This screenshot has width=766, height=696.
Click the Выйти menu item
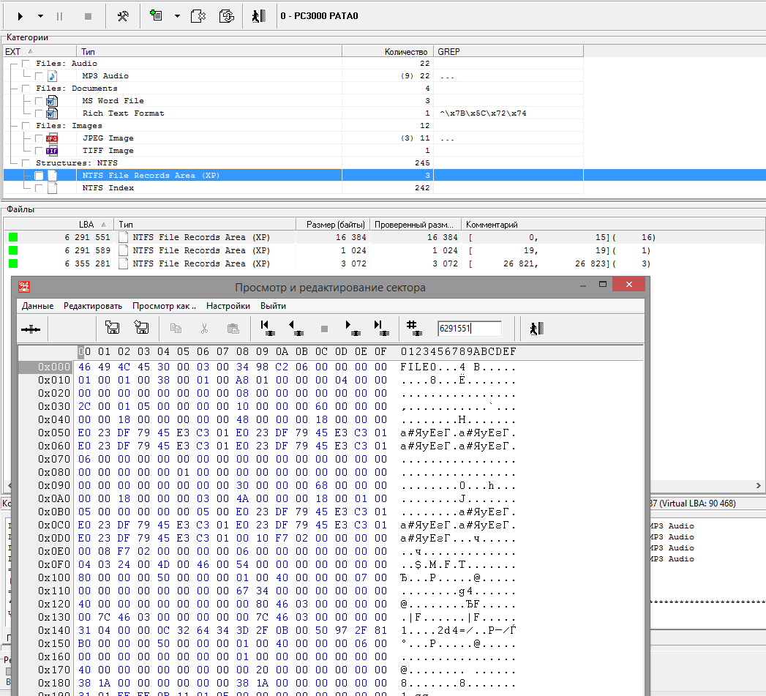273,306
